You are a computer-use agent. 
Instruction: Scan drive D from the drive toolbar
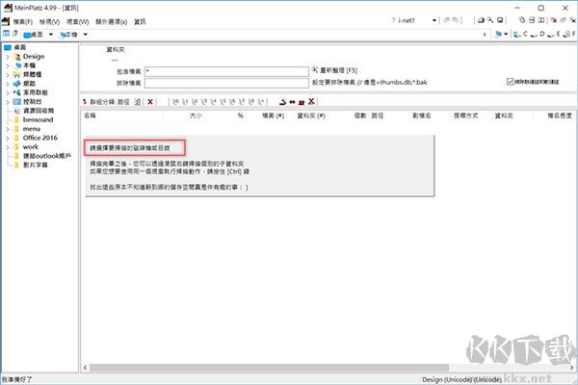538,34
